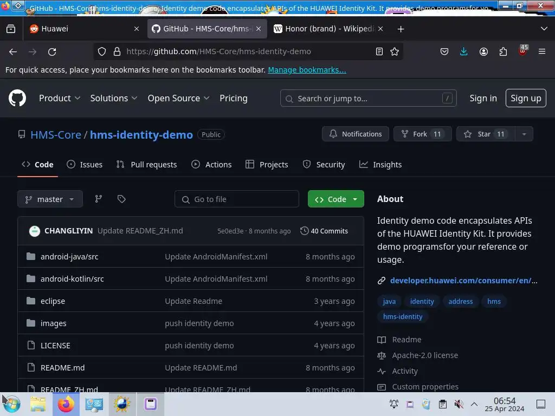
Task: Click the Firefox back arrow
Action: 13,51
